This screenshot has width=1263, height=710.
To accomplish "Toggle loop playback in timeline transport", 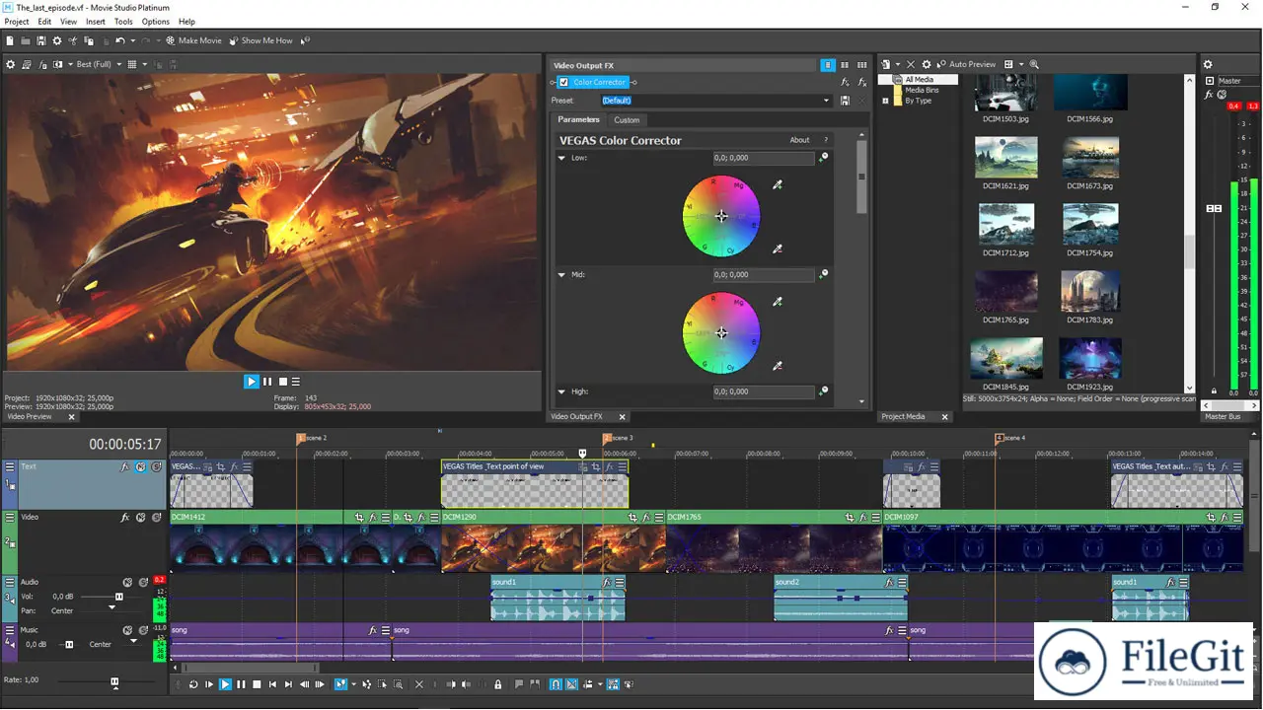I will coord(193,684).
